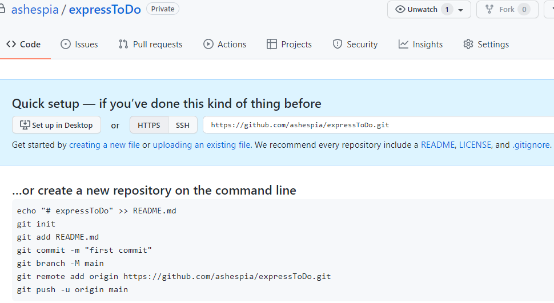554x303 pixels.
Task: Click the Issues circle icon
Action: click(65, 44)
